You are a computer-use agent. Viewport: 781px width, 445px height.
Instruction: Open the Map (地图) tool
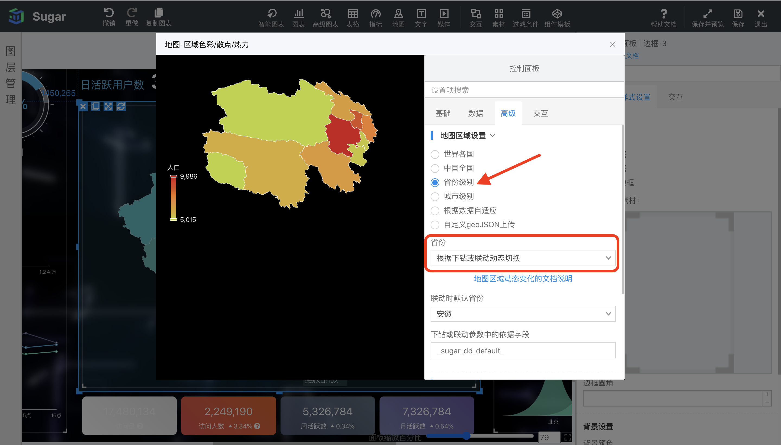(x=398, y=18)
